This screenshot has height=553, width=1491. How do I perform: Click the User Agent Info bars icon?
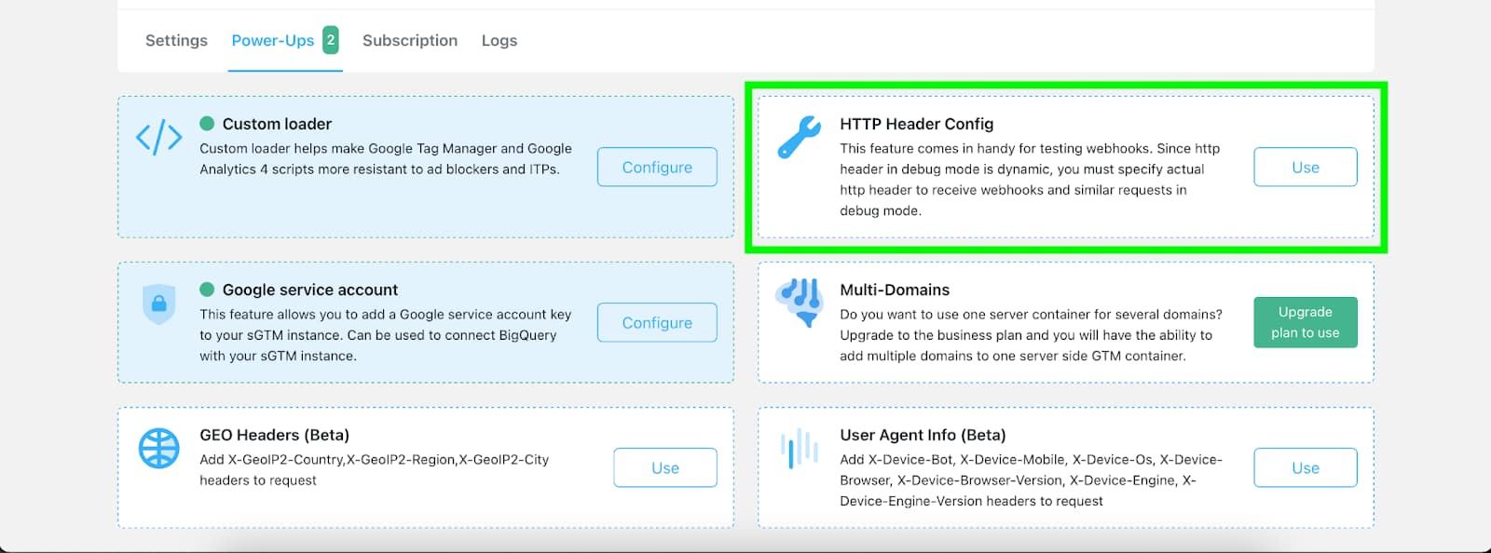[800, 448]
